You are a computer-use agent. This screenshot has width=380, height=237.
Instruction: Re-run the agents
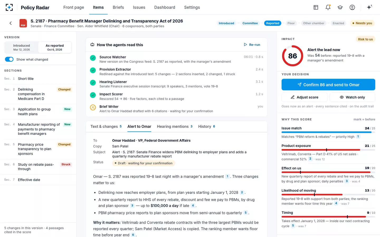(x=252, y=45)
